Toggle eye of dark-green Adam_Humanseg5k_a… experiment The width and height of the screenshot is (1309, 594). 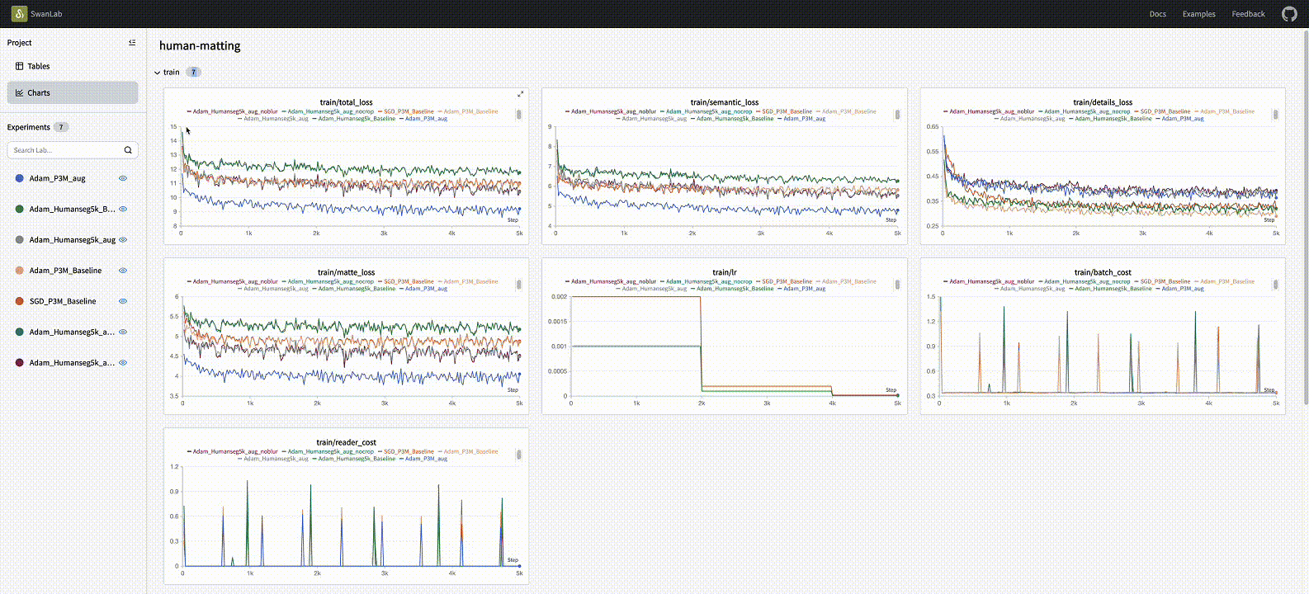(x=123, y=332)
